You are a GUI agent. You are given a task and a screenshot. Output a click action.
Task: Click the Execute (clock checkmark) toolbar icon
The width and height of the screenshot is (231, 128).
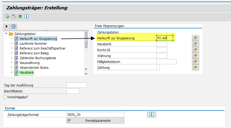coord(7,17)
